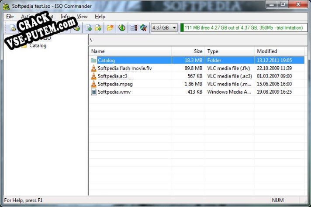Click the folder icon of the Catalog row
Screen dimensions: 311x207
[93, 60]
